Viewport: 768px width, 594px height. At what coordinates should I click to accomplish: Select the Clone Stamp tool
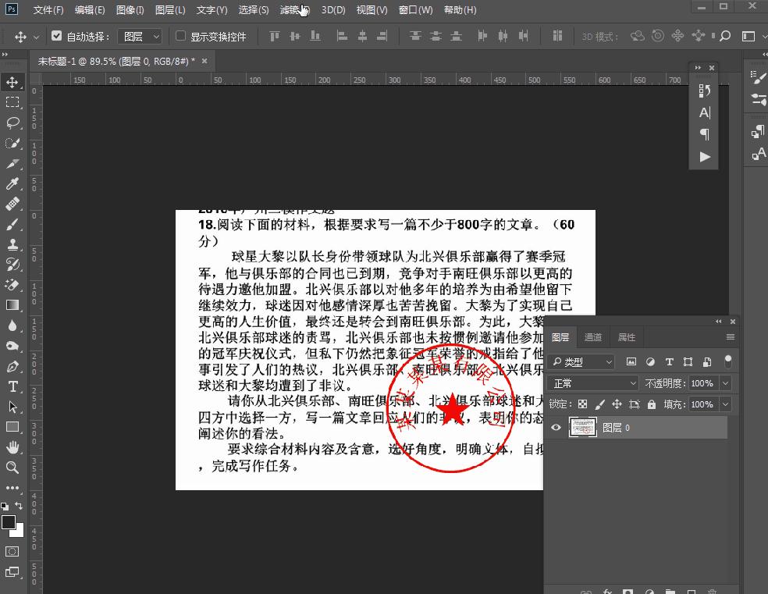tap(12, 245)
